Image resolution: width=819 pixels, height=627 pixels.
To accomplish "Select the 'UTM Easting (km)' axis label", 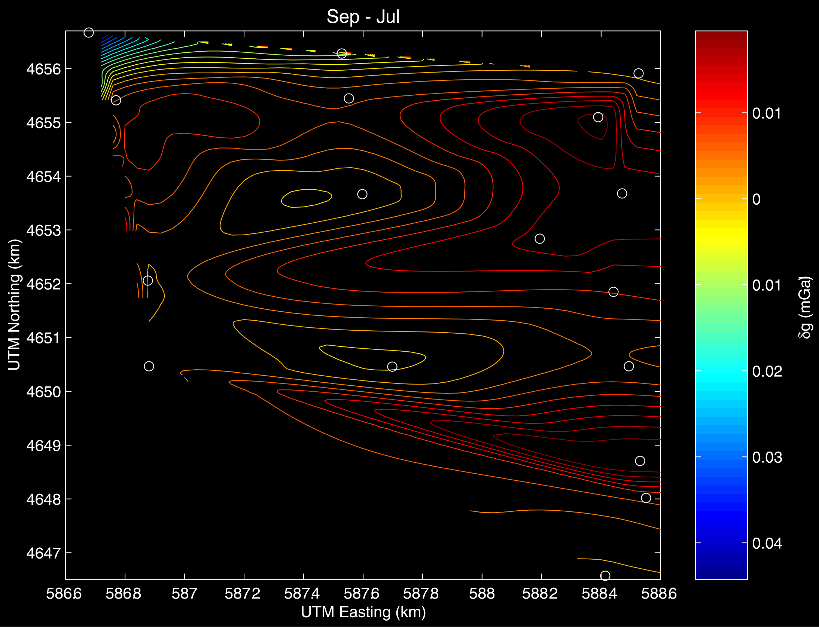I will tap(363, 612).
